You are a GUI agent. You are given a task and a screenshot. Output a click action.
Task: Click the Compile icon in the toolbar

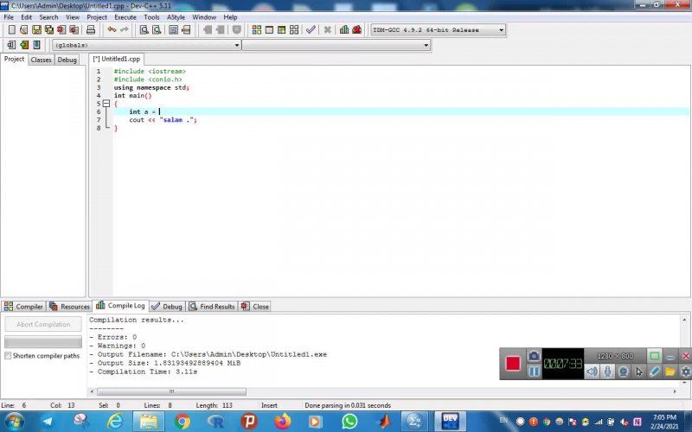[x=256, y=30]
